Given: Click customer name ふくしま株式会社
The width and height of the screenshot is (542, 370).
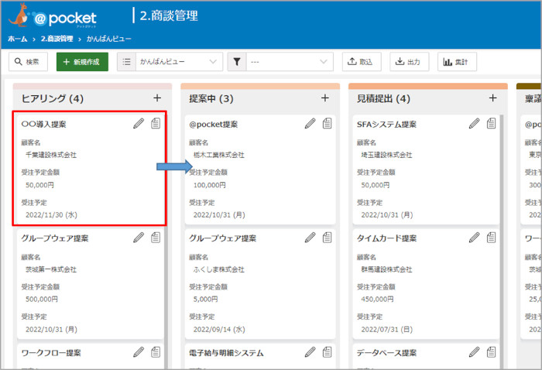Looking at the screenshot, I should (219, 269).
